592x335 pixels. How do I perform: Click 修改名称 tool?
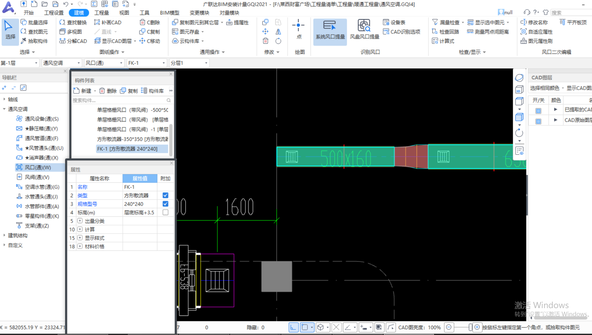coord(534,22)
